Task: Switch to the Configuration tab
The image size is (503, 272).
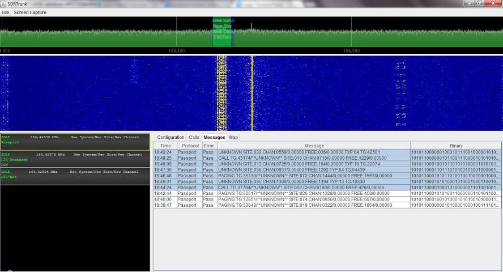Action: coord(170,137)
